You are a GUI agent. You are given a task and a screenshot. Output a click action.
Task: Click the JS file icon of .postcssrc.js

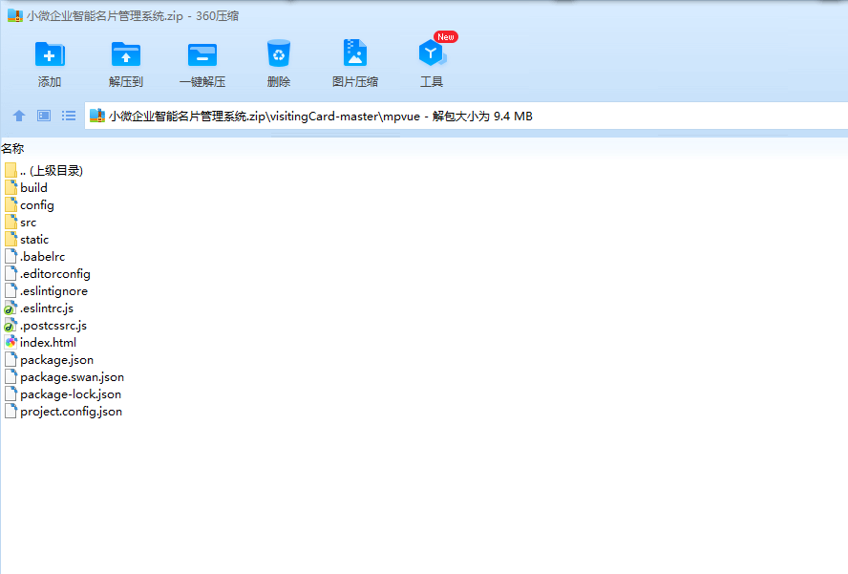click(x=11, y=326)
